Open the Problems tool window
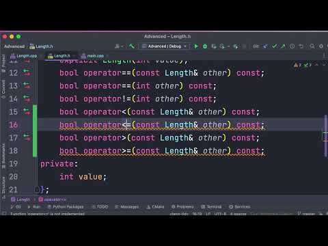This screenshot has height=246, width=328. (182, 207)
